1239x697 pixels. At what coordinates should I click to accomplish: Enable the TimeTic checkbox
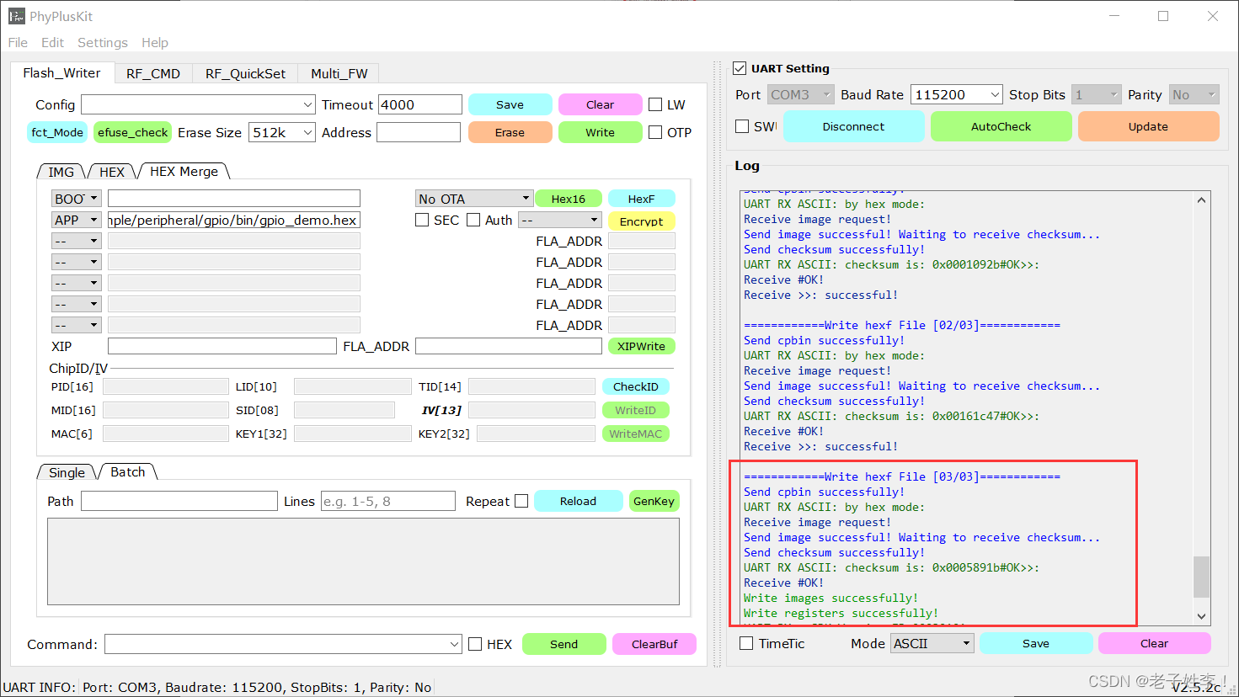[746, 643]
